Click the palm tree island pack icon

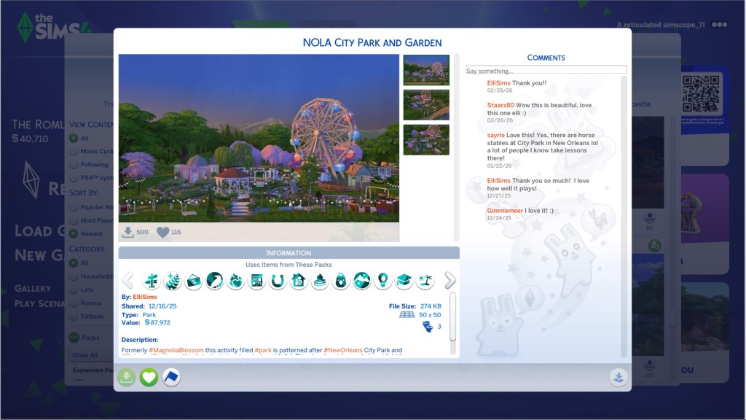pyautogui.click(x=425, y=281)
